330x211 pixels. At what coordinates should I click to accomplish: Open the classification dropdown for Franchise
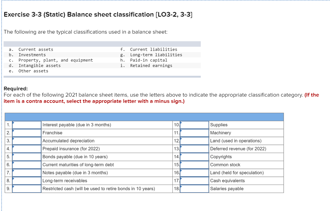tap(26, 133)
